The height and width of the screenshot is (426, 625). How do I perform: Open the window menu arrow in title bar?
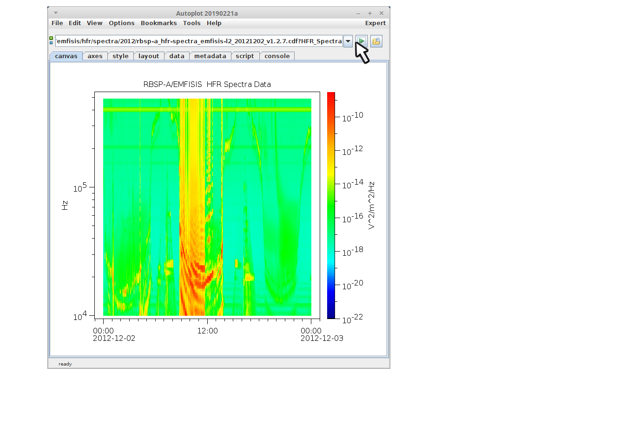click(56, 13)
